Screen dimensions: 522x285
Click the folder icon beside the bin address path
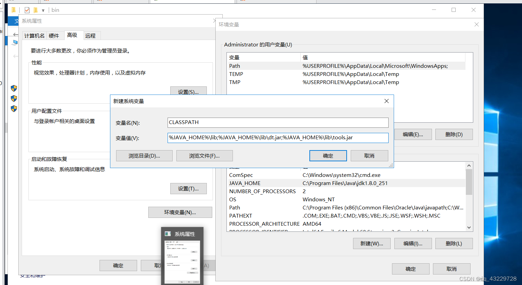click(35, 10)
